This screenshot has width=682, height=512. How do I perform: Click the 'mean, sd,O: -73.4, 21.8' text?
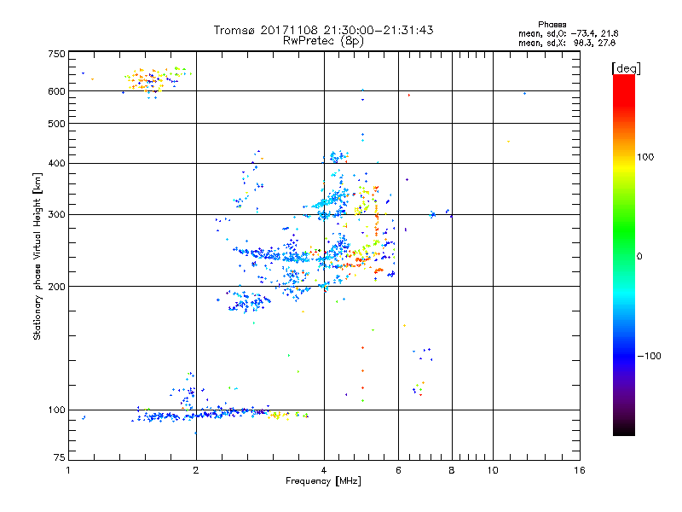568,33
